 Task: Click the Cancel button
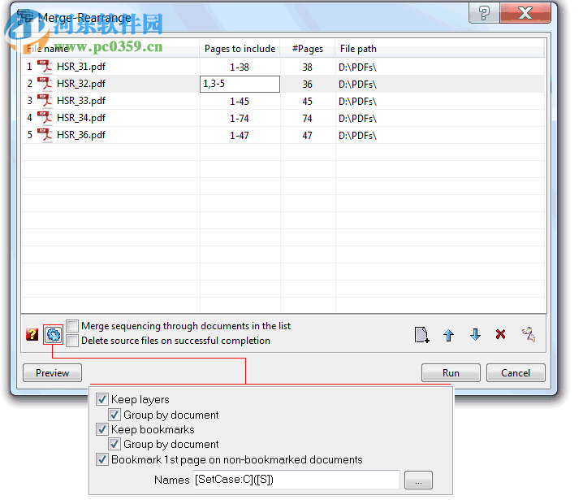click(516, 372)
